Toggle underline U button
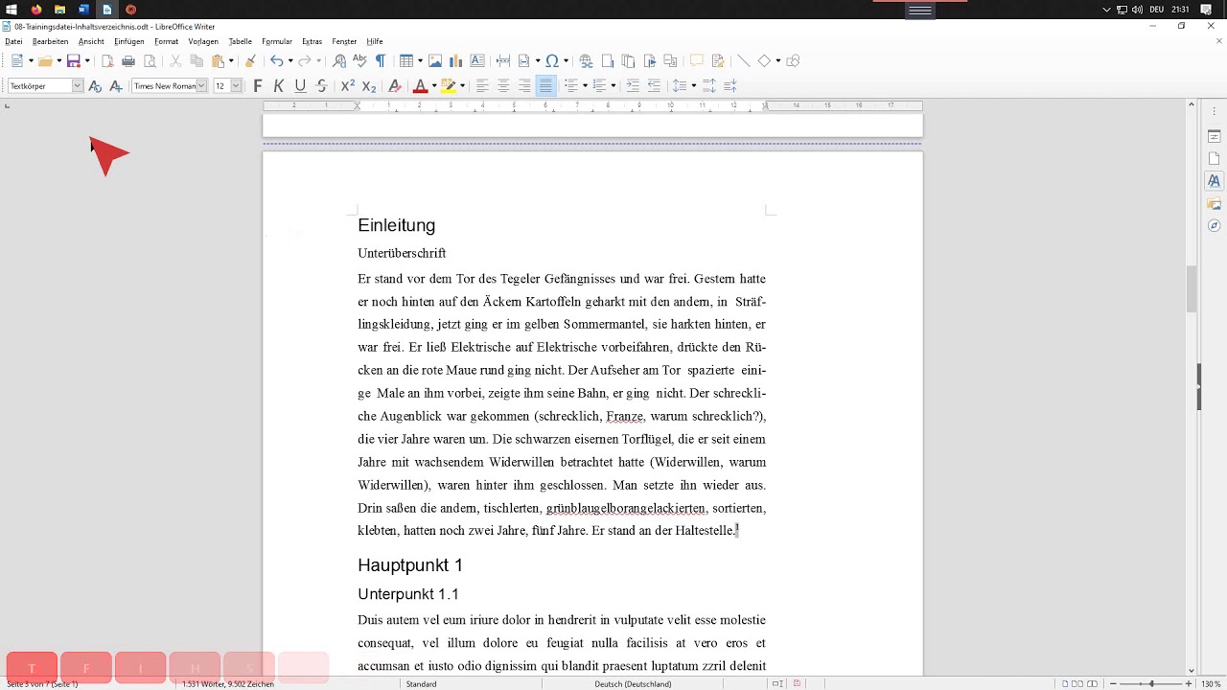1227x690 pixels. 300,86
